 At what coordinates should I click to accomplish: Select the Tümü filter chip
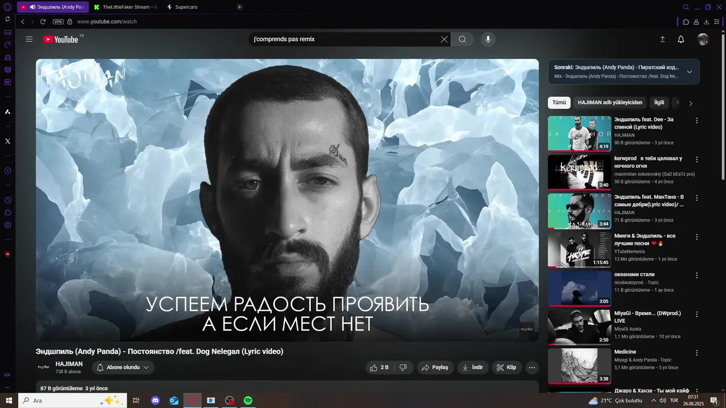click(x=559, y=103)
